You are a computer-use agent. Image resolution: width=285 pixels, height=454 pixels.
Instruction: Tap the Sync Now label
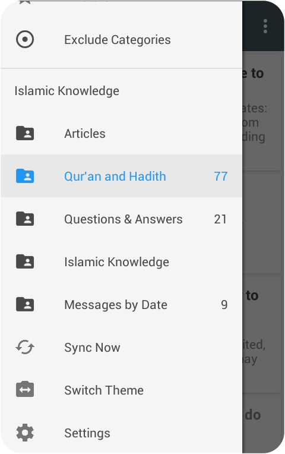point(92,348)
